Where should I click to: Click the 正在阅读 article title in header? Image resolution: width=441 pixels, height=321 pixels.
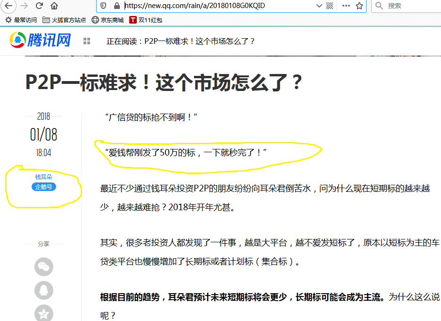(x=180, y=41)
